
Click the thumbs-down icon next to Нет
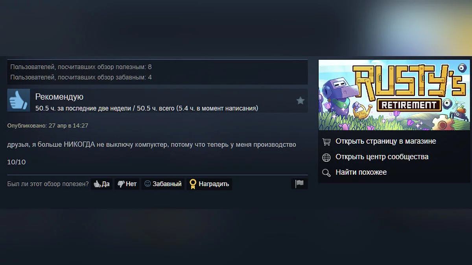tap(121, 184)
